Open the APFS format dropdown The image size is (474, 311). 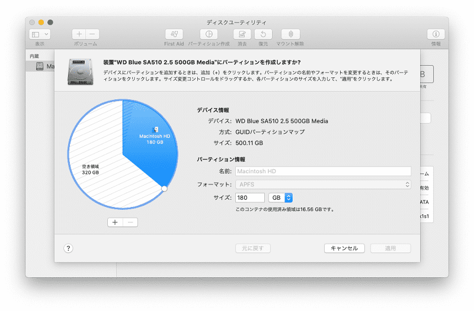point(323,184)
